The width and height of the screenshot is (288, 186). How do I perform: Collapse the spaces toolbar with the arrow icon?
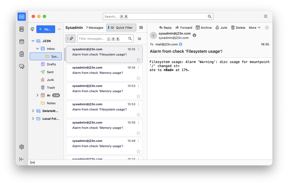(22, 159)
